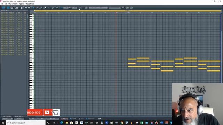Open the File menu
The width and height of the screenshot is (223, 125).
pyautogui.click(x=2, y=4)
